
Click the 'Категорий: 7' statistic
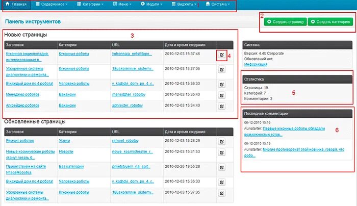click(255, 93)
